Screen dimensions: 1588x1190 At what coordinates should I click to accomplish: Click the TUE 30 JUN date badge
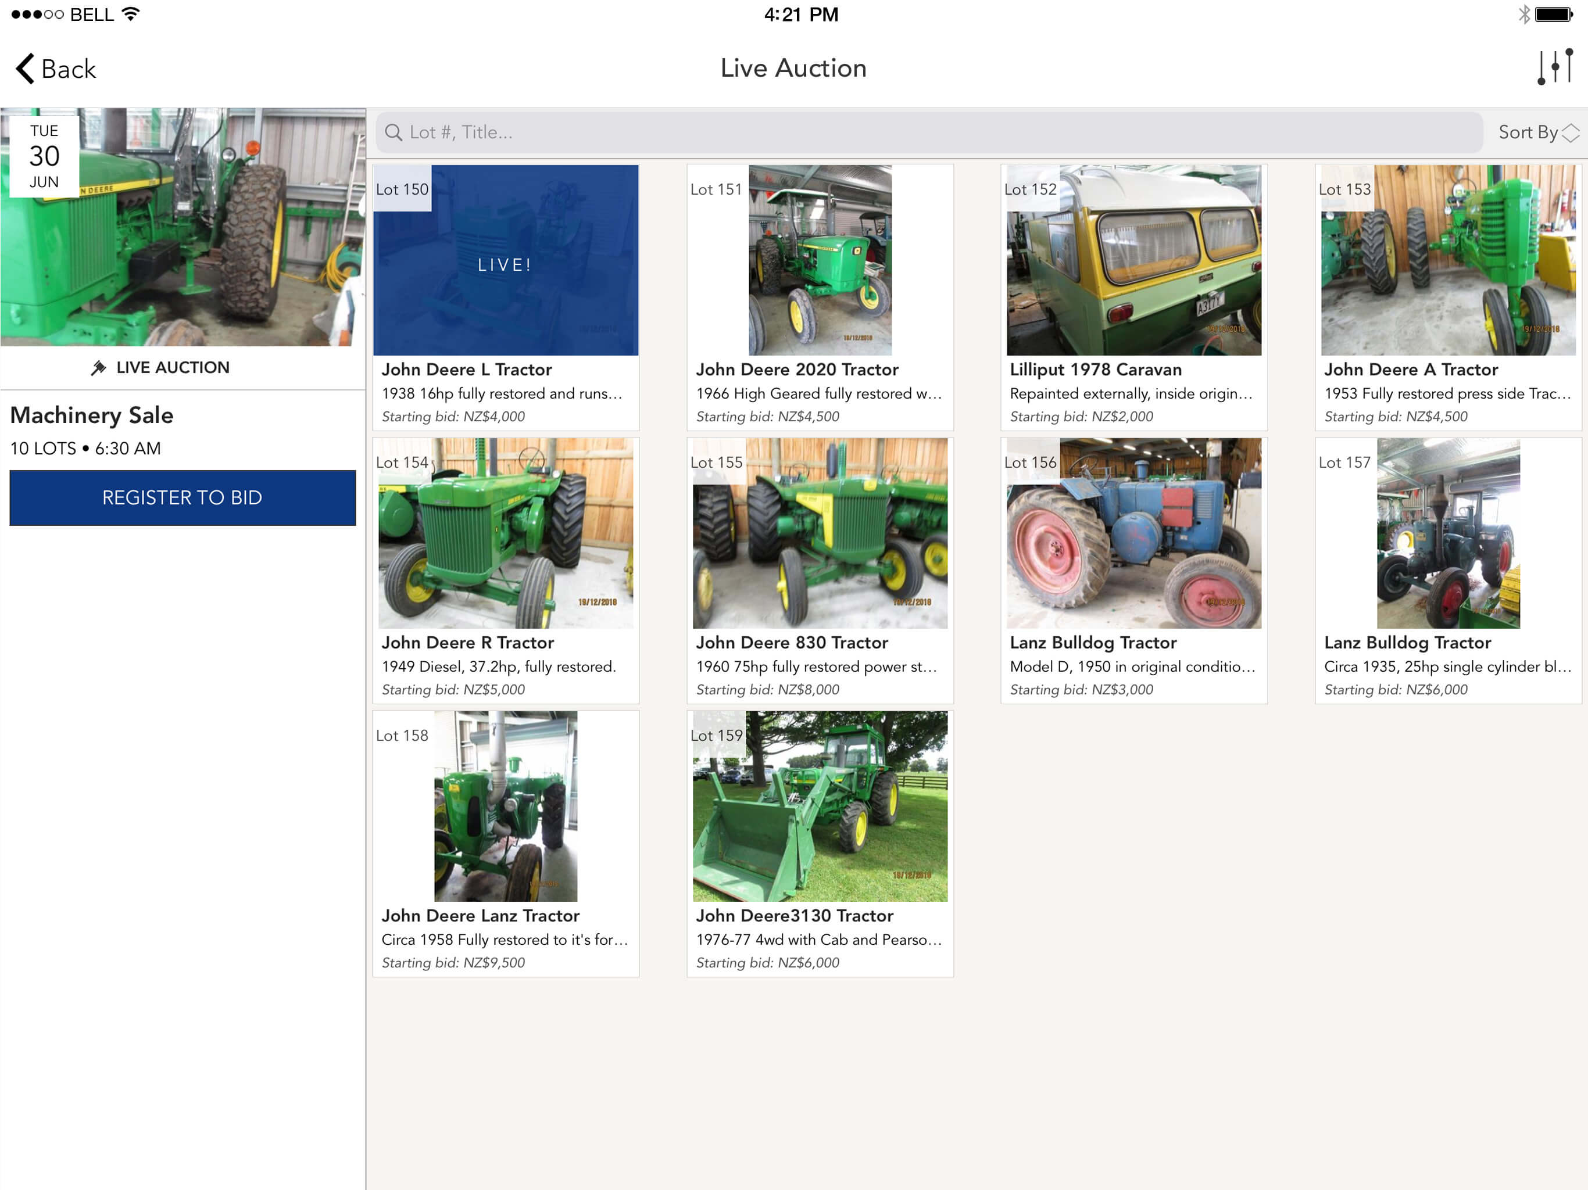click(44, 156)
